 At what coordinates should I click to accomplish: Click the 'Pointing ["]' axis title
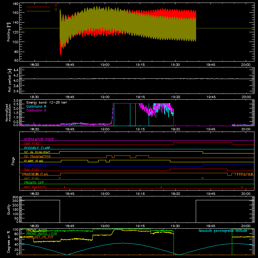(9, 32)
